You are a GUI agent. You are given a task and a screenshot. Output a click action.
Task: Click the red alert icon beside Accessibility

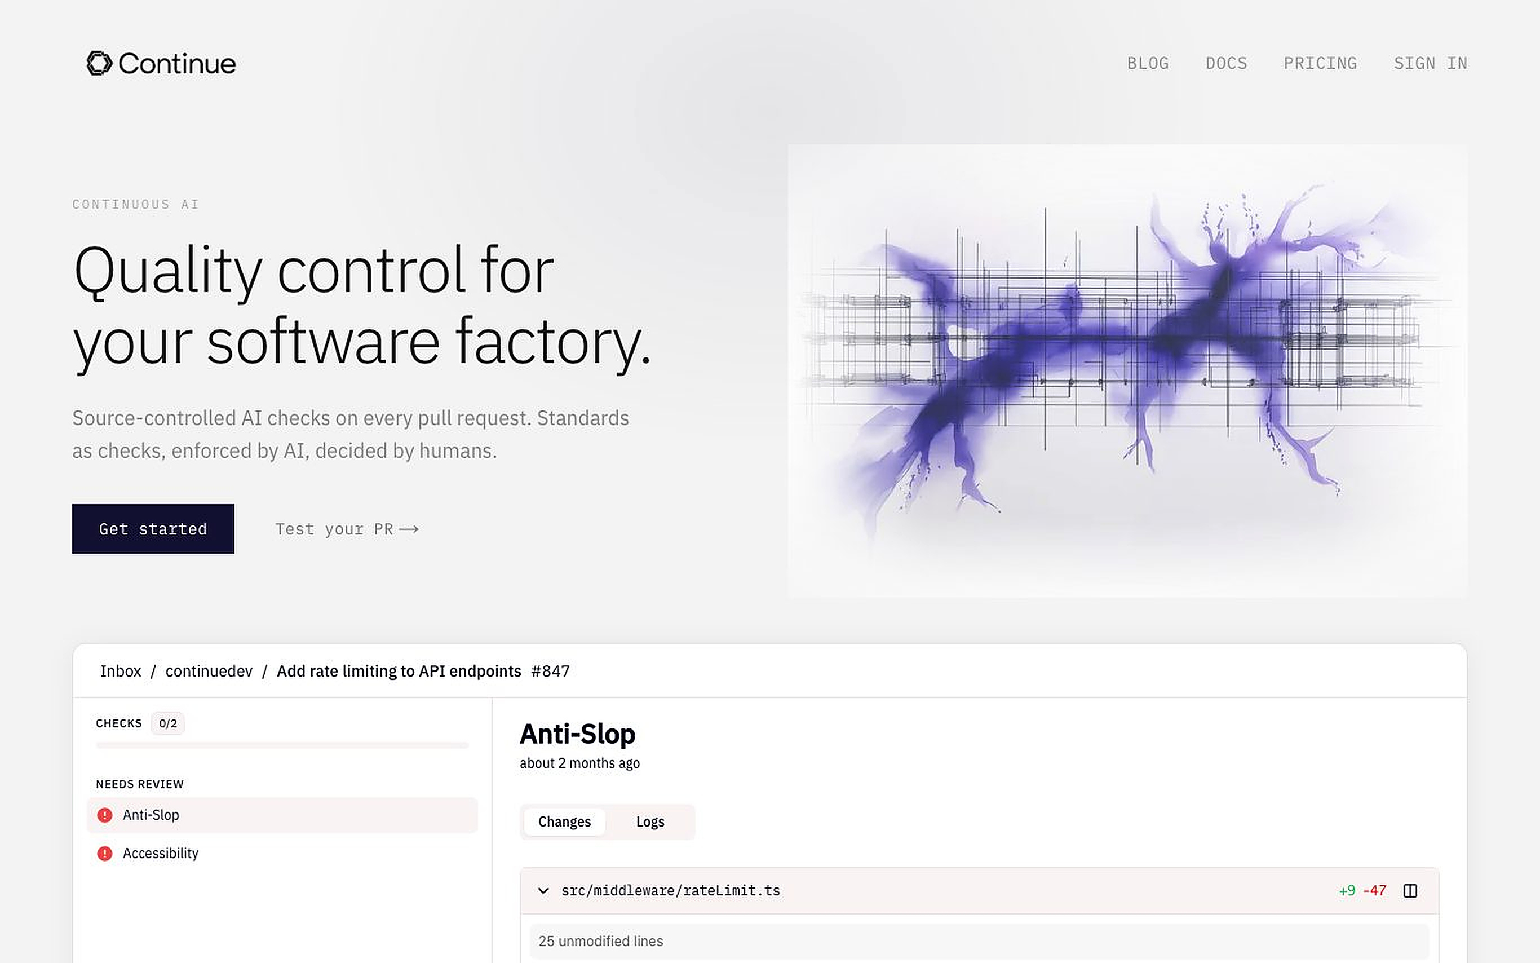click(104, 854)
